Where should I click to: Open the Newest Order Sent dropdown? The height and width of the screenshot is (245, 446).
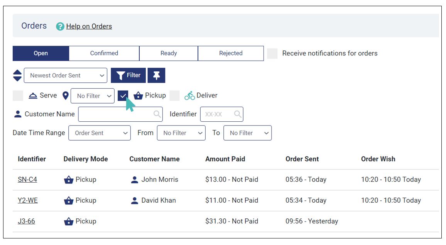tap(66, 76)
